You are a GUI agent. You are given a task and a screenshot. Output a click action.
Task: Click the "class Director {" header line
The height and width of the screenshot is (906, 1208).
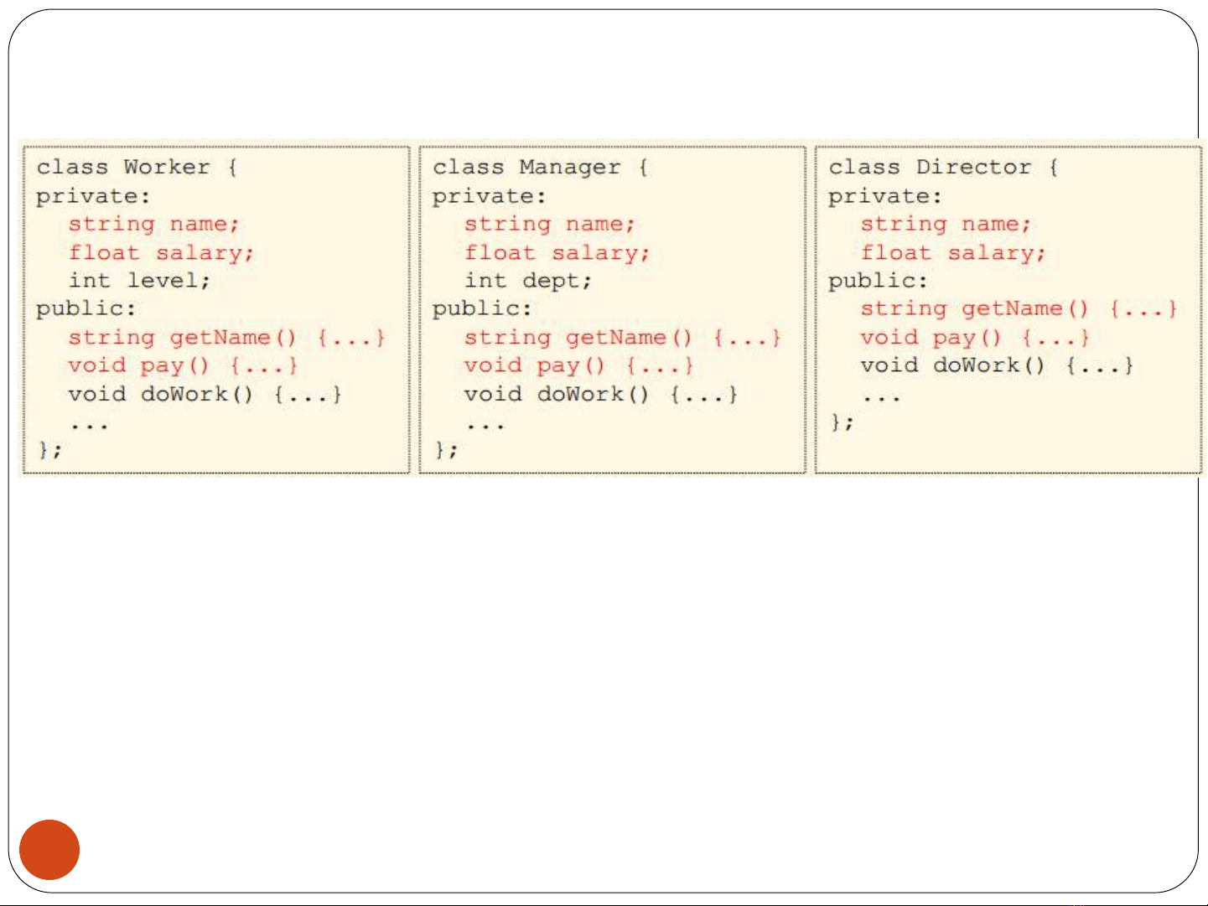pyautogui.click(x=943, y=168)
